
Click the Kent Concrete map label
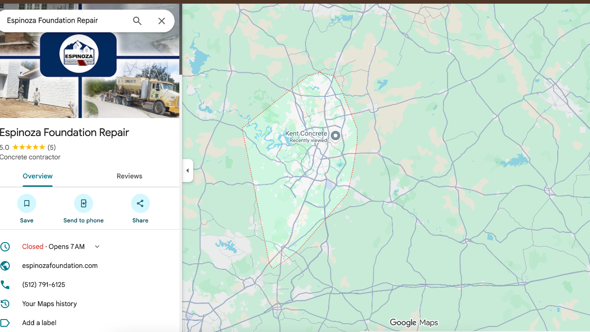click(x=306, y=134)
